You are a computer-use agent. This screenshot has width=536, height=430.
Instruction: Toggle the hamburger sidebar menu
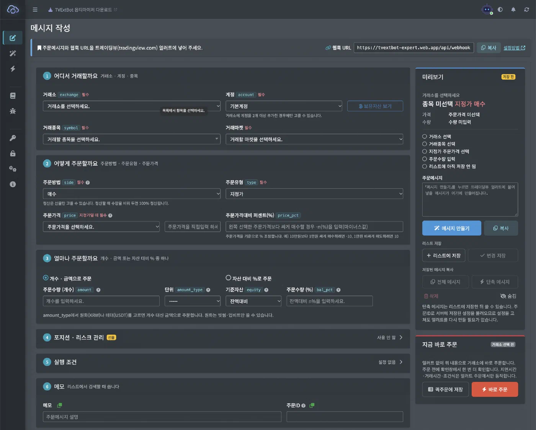35,10
